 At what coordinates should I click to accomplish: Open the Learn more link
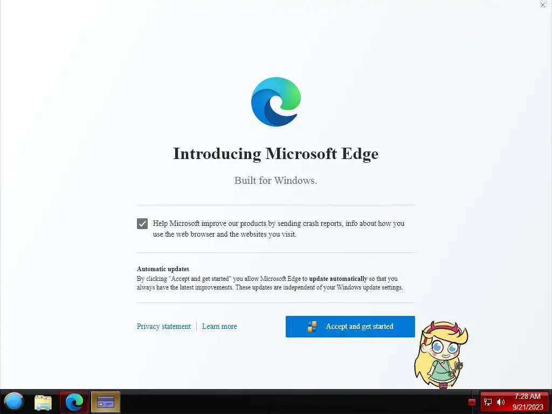coord(219,326)
